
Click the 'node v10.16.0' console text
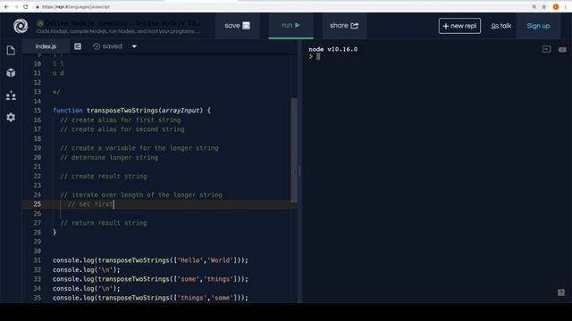333,49
